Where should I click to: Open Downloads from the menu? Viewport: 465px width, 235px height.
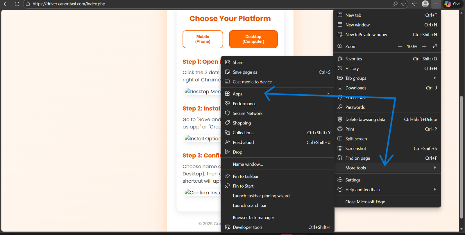coord(387,88)
